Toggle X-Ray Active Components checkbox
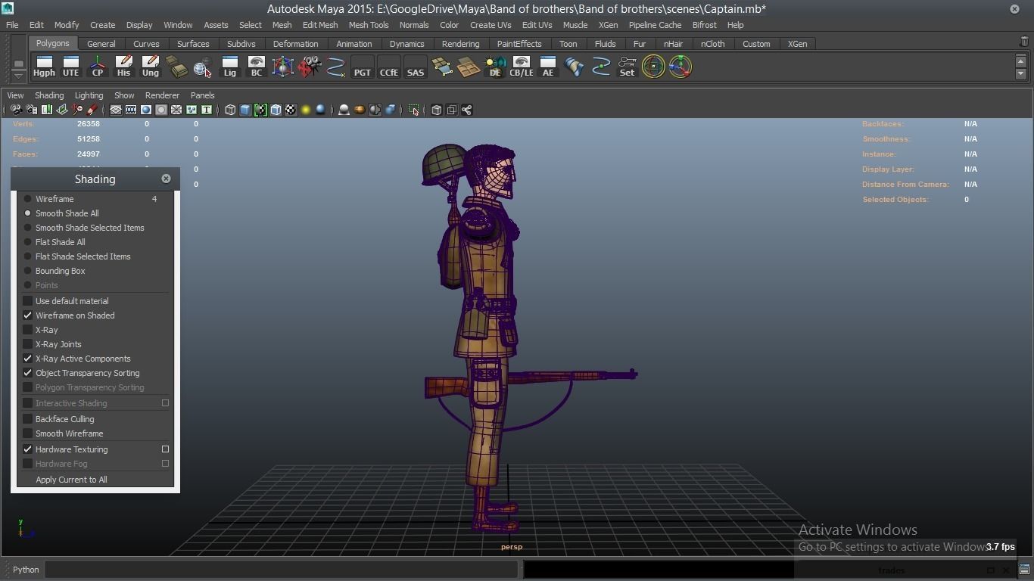The image size is (1034, 581). tap(28, 359)
